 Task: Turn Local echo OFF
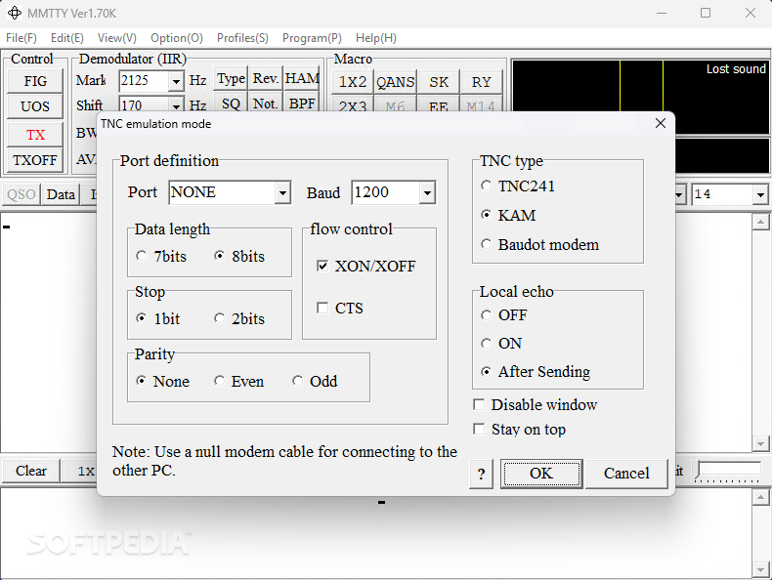pyautogui.click(x=504, y=314)
